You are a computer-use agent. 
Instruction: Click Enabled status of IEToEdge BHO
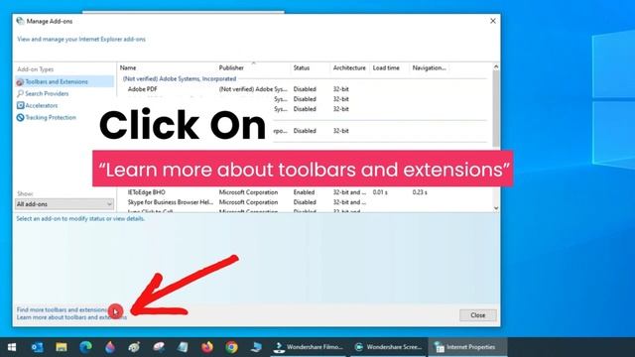(304, 192)
